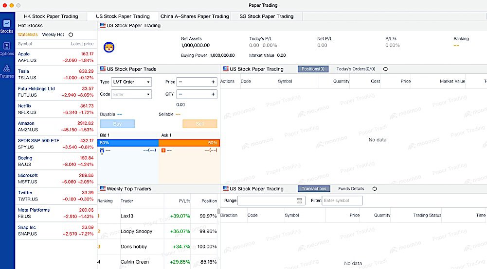Increase the Price with plus button
The image size is (487, 269).
213,82
